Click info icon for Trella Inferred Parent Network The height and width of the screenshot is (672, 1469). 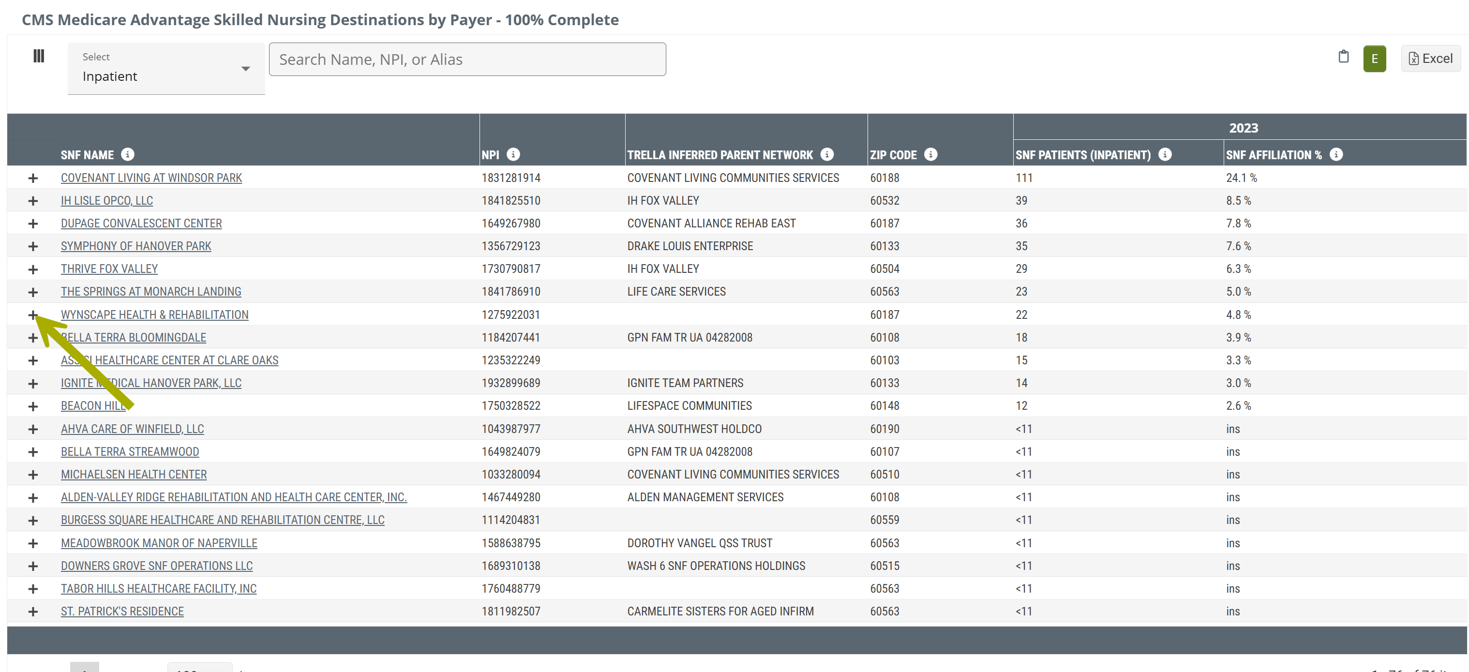click(826, 154)
